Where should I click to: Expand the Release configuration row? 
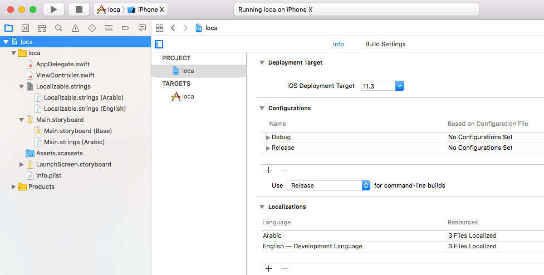[x=268, y=148]
